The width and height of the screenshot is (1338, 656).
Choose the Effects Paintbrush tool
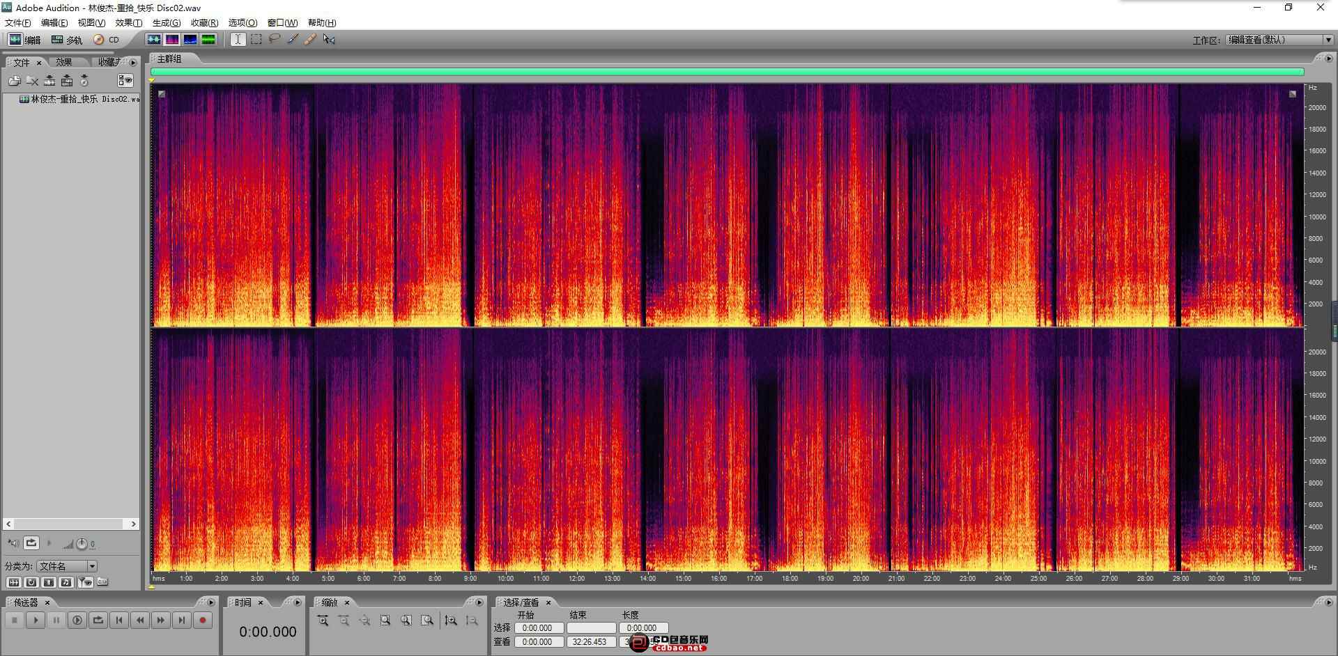(x=293, y=40)
